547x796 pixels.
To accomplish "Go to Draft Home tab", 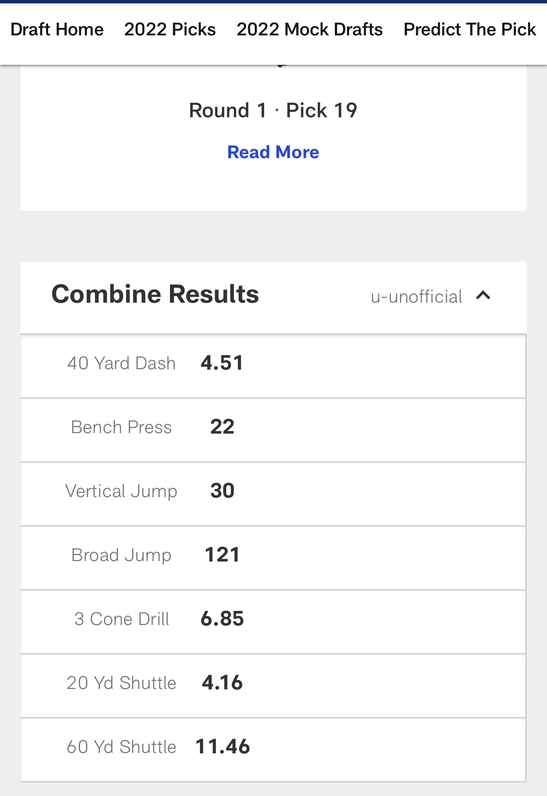I will (x=57, y=29).
